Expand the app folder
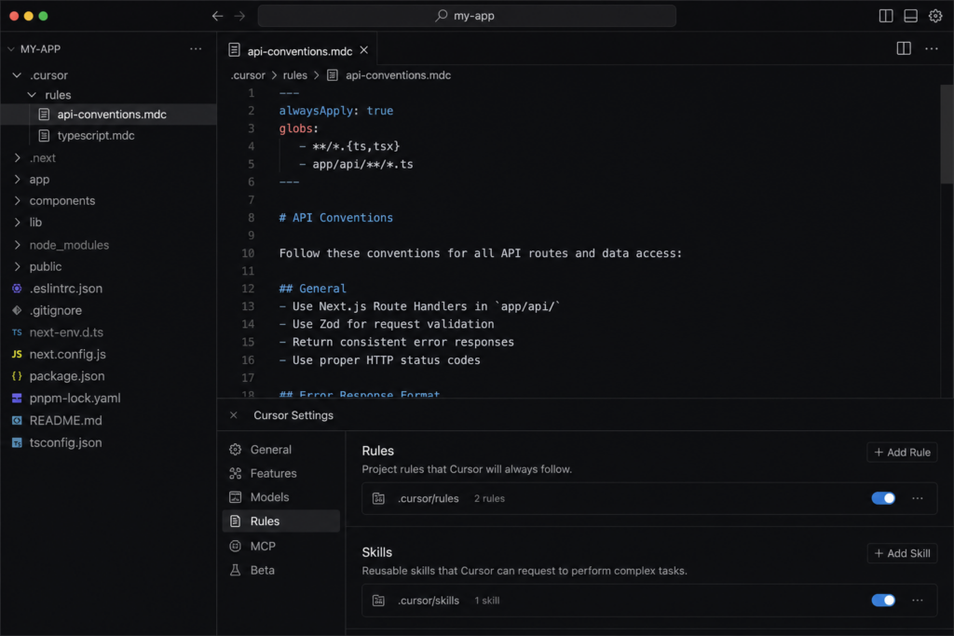Viewport: 954px width, 636px height. [x=17, y=180]
